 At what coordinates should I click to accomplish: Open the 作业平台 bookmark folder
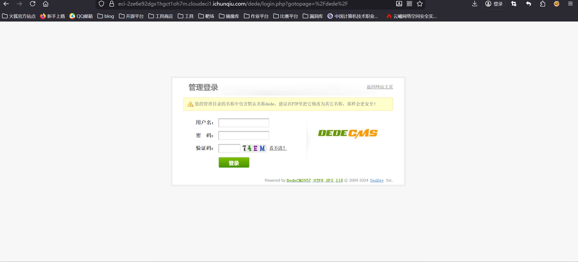point(256,16)
